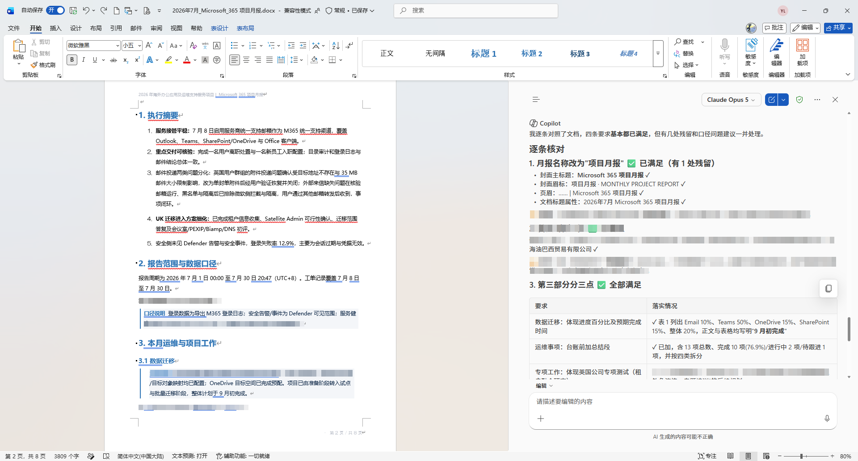Open the Add-ins button
Viewport: 858px width, 461px height.
tap(803, 52)
